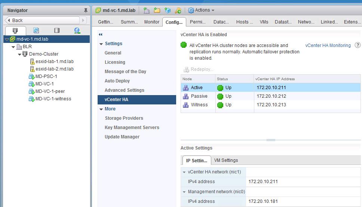Collapse the md-vc-1.md.lab tree node

coord(7,40)
